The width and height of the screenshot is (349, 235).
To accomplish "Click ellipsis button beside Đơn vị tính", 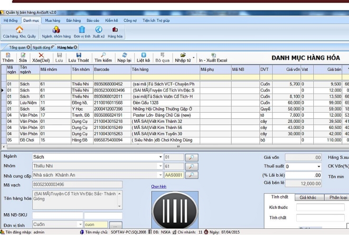I will pos(115,225).
